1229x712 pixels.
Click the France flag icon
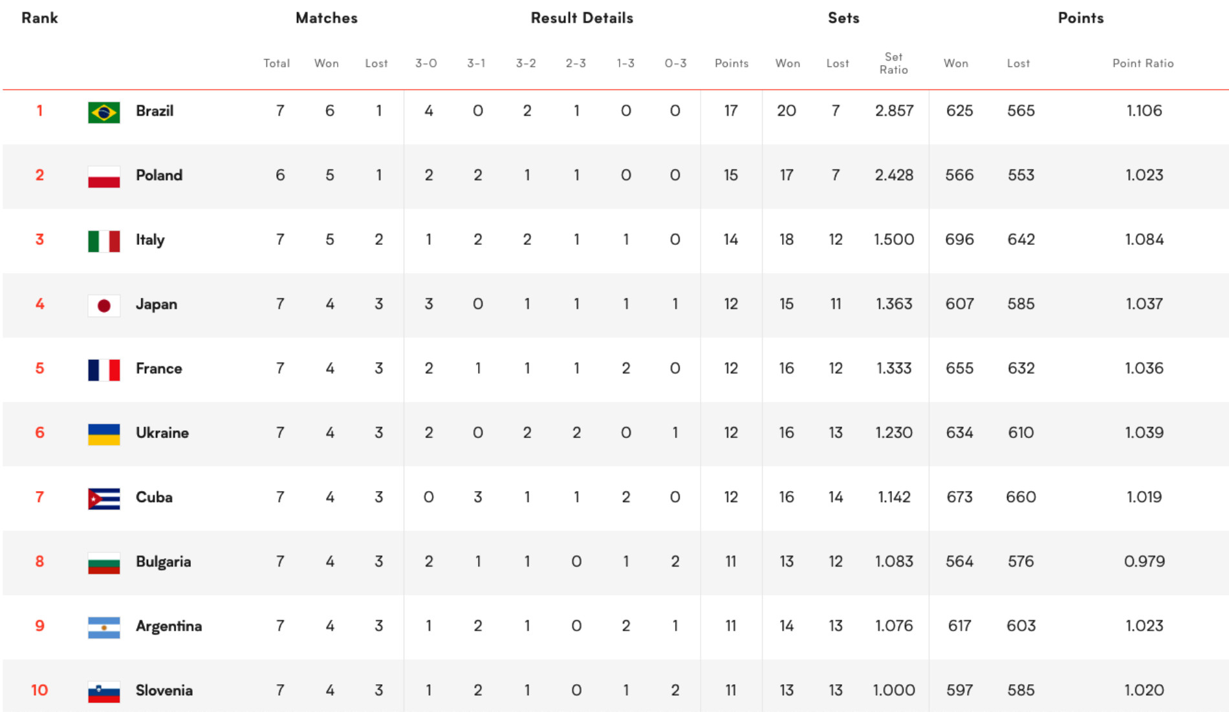point(103,370)
